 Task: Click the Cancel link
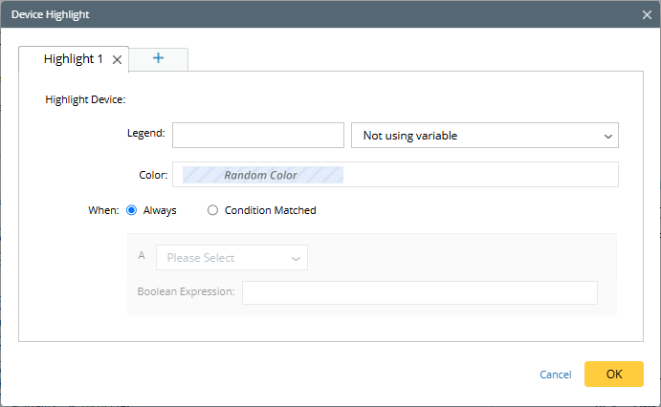pyautogui.click(x=556, y=375)
